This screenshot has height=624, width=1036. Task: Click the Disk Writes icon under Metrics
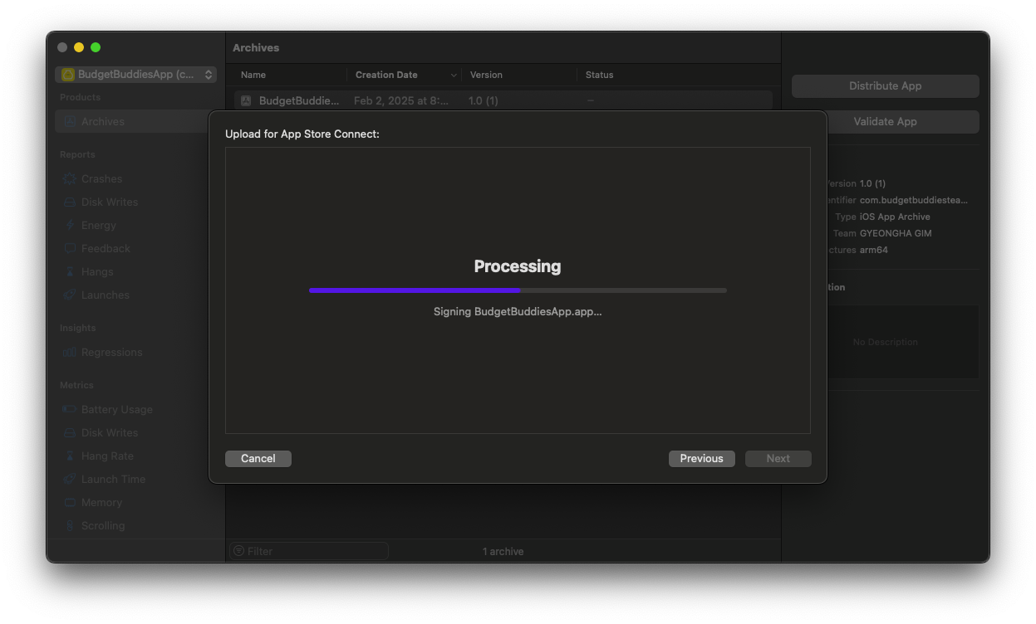(70, 432)
